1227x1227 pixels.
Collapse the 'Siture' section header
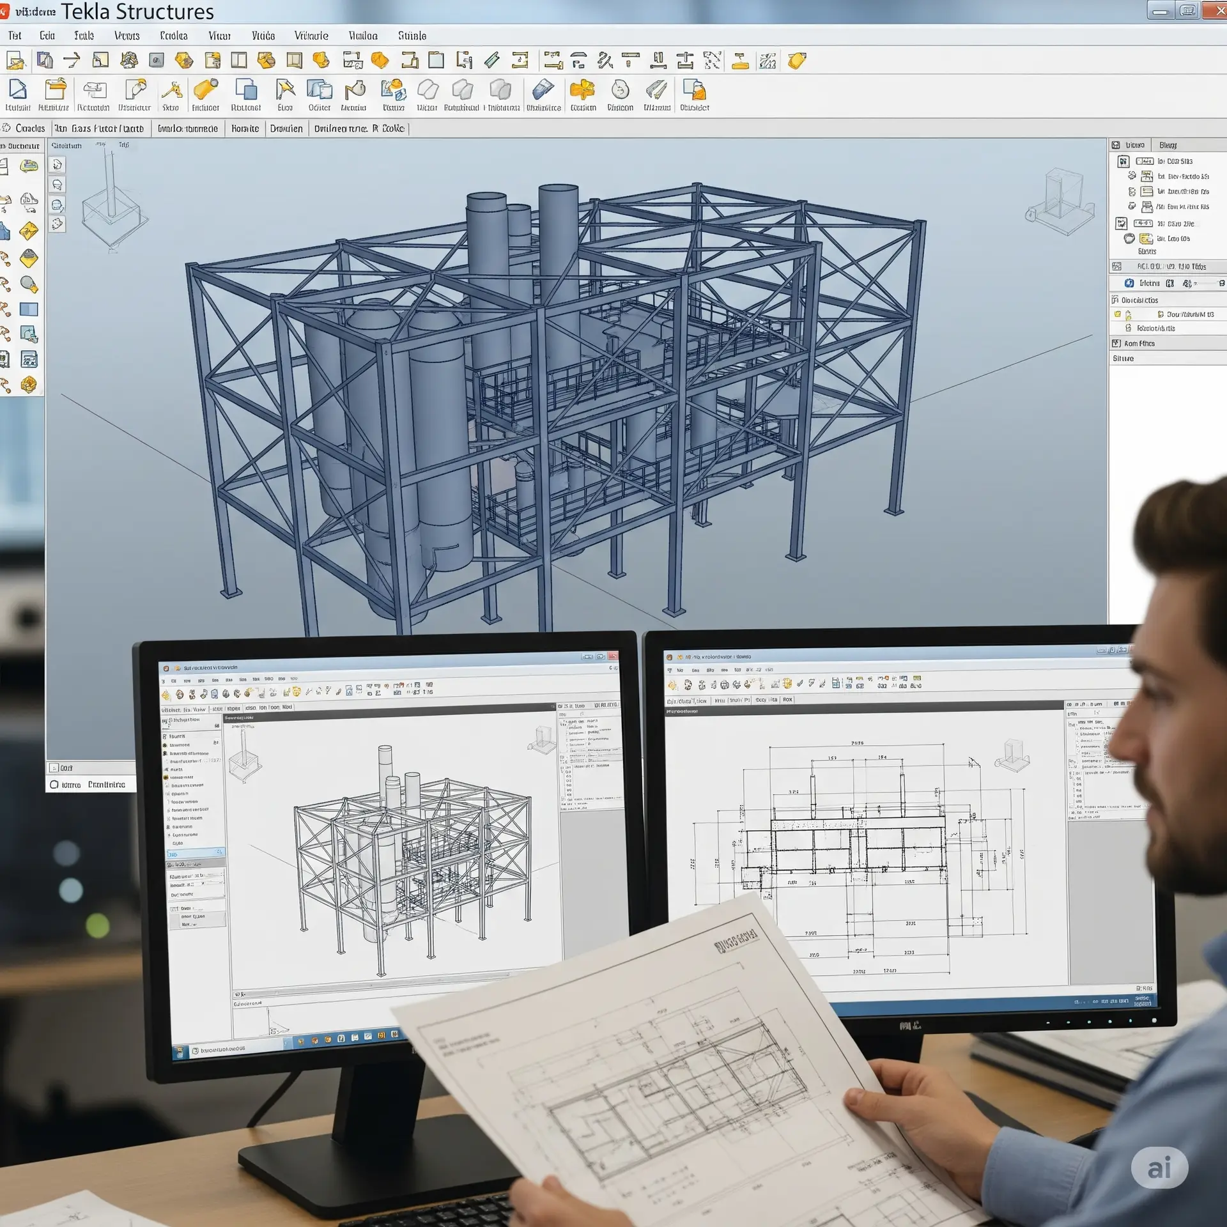tap(1168, 359)
